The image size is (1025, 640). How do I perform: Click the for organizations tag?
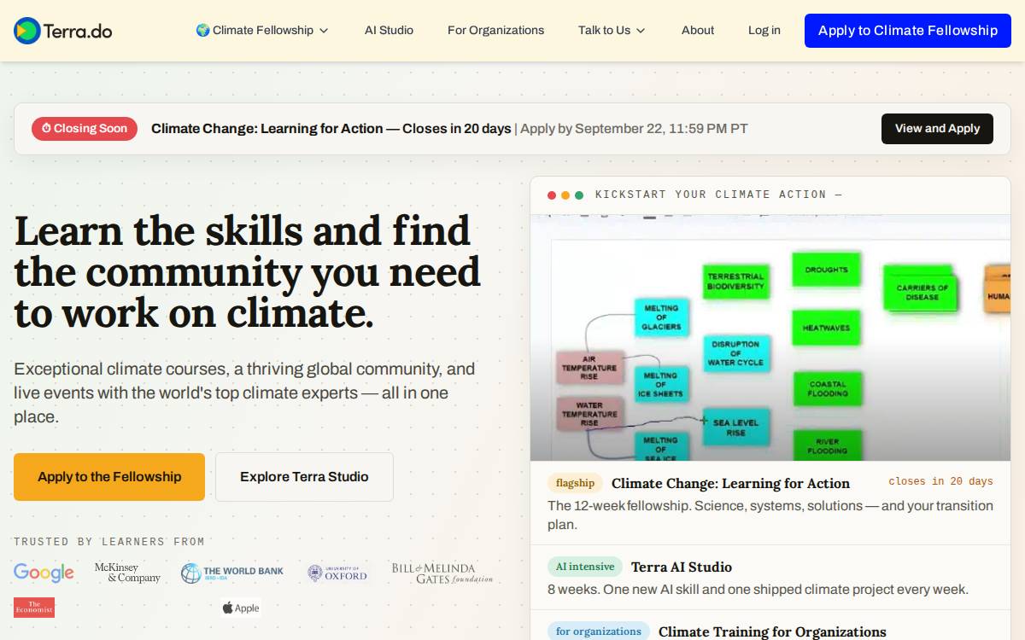tap(599, 631)
